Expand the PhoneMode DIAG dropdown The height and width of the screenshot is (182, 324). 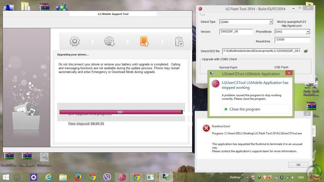click(308, 32)
